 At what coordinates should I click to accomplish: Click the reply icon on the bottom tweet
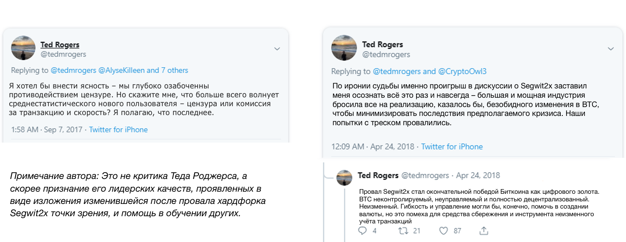point(362,231)
